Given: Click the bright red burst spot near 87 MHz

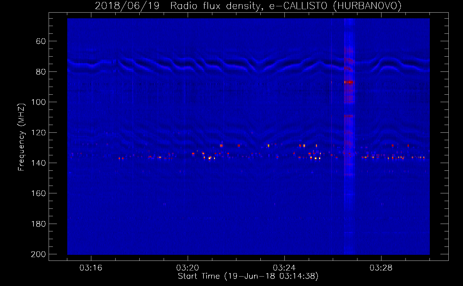Looking at the screenshot, I should tap(349, 82).
